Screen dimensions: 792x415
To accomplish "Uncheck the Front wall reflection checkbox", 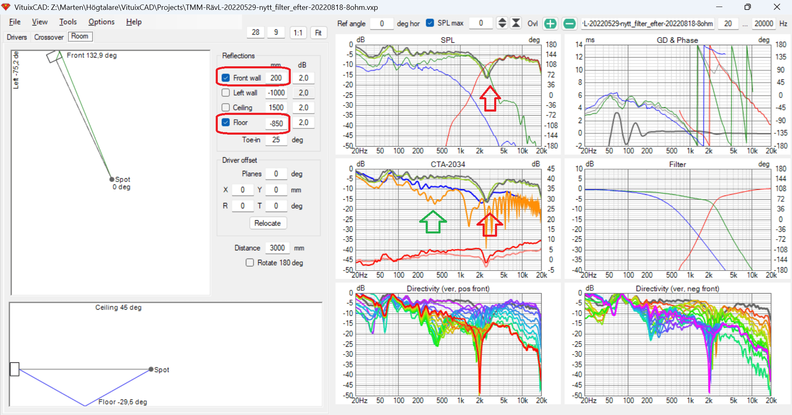I will click(x=226, y=78).
